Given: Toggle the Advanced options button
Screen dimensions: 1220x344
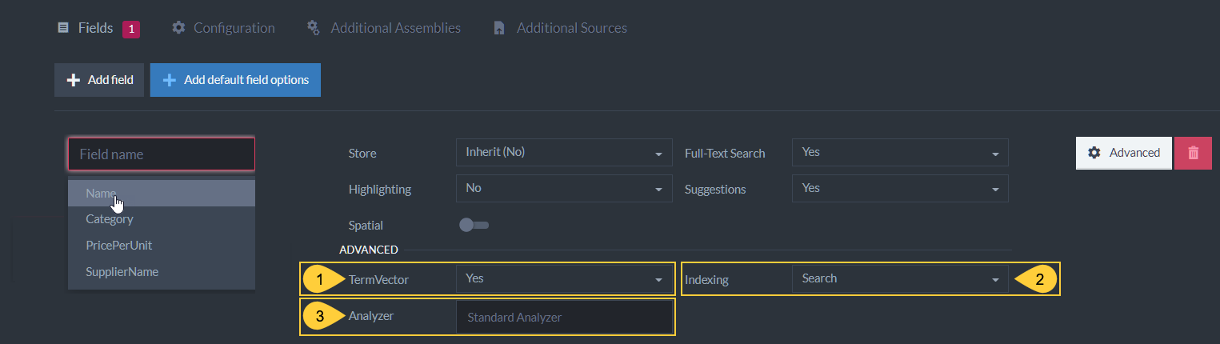Looking at the screenshot, I should tap(1124, 153).
